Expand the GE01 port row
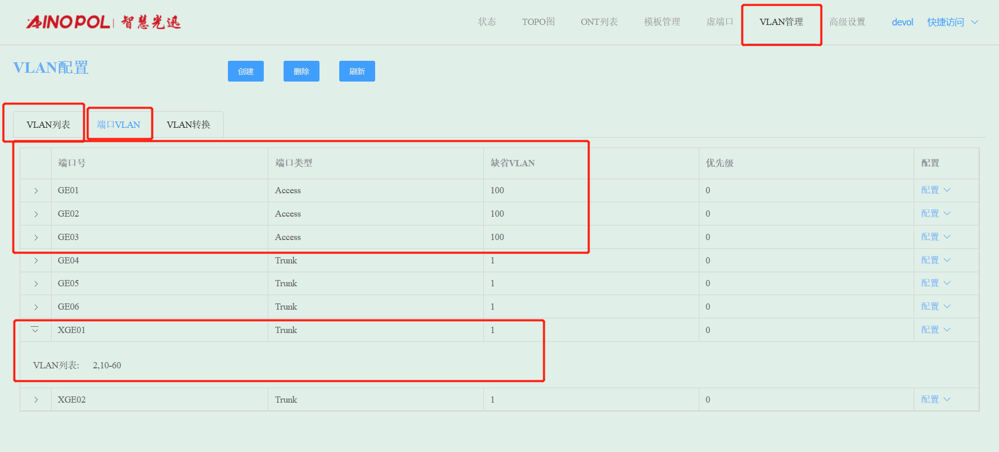The image size is (999, 452). click(36, 191)
